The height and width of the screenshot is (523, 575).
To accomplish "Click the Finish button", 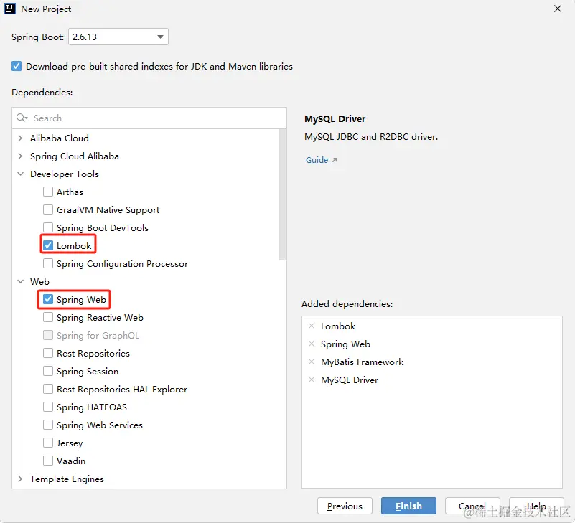I will (408, 506).
